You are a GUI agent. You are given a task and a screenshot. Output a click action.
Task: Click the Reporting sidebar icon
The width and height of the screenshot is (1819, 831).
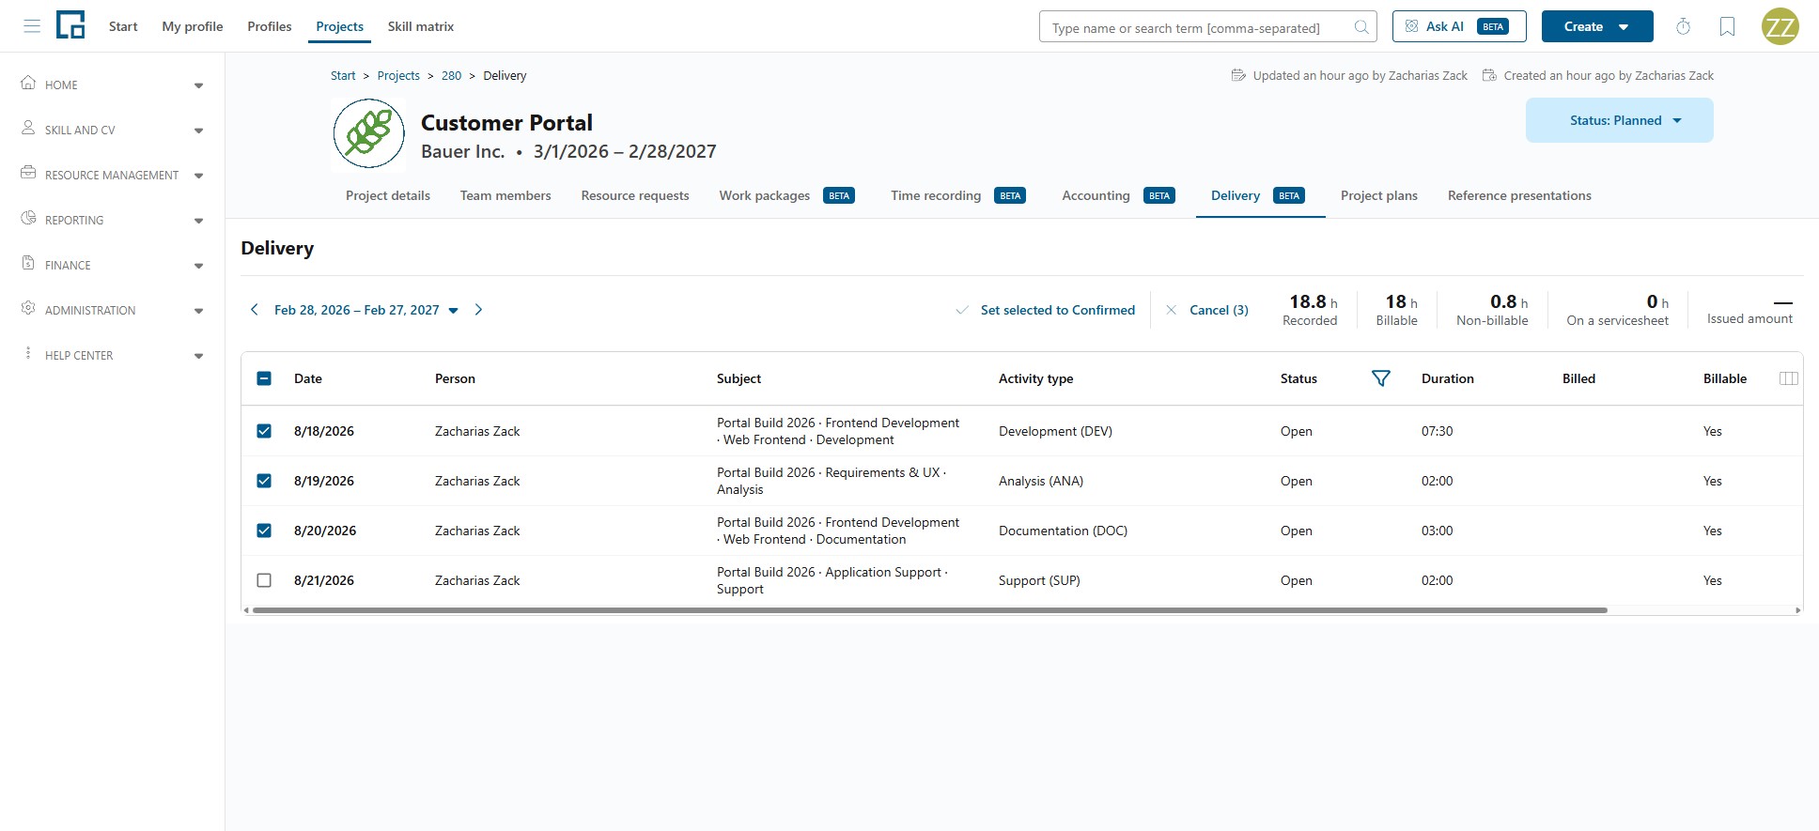(x=28, y=218)
